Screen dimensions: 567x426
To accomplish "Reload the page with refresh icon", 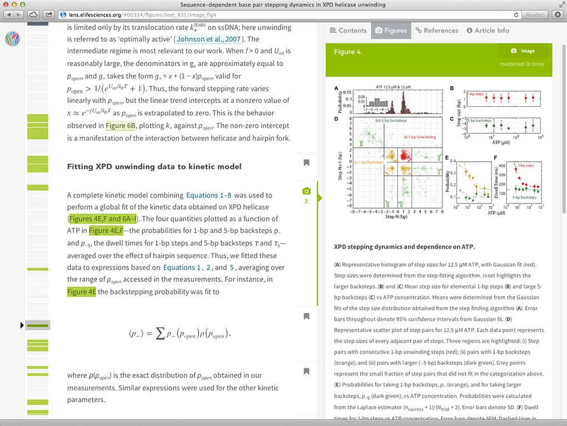I will pos(516,15).
